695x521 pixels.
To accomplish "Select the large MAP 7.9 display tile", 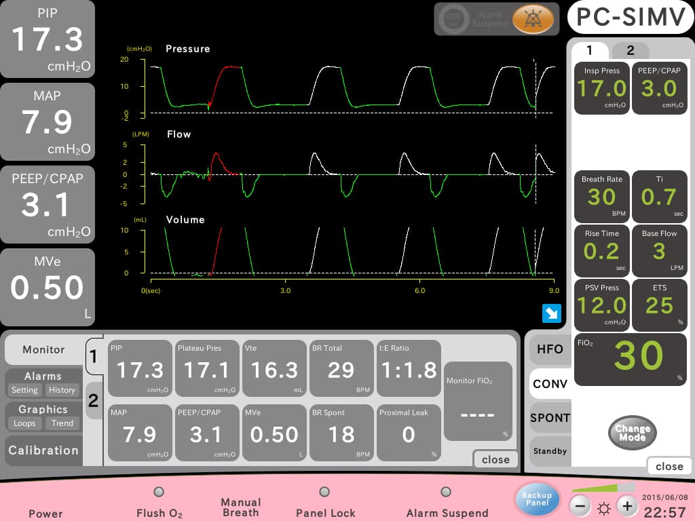I will [48, 122].
